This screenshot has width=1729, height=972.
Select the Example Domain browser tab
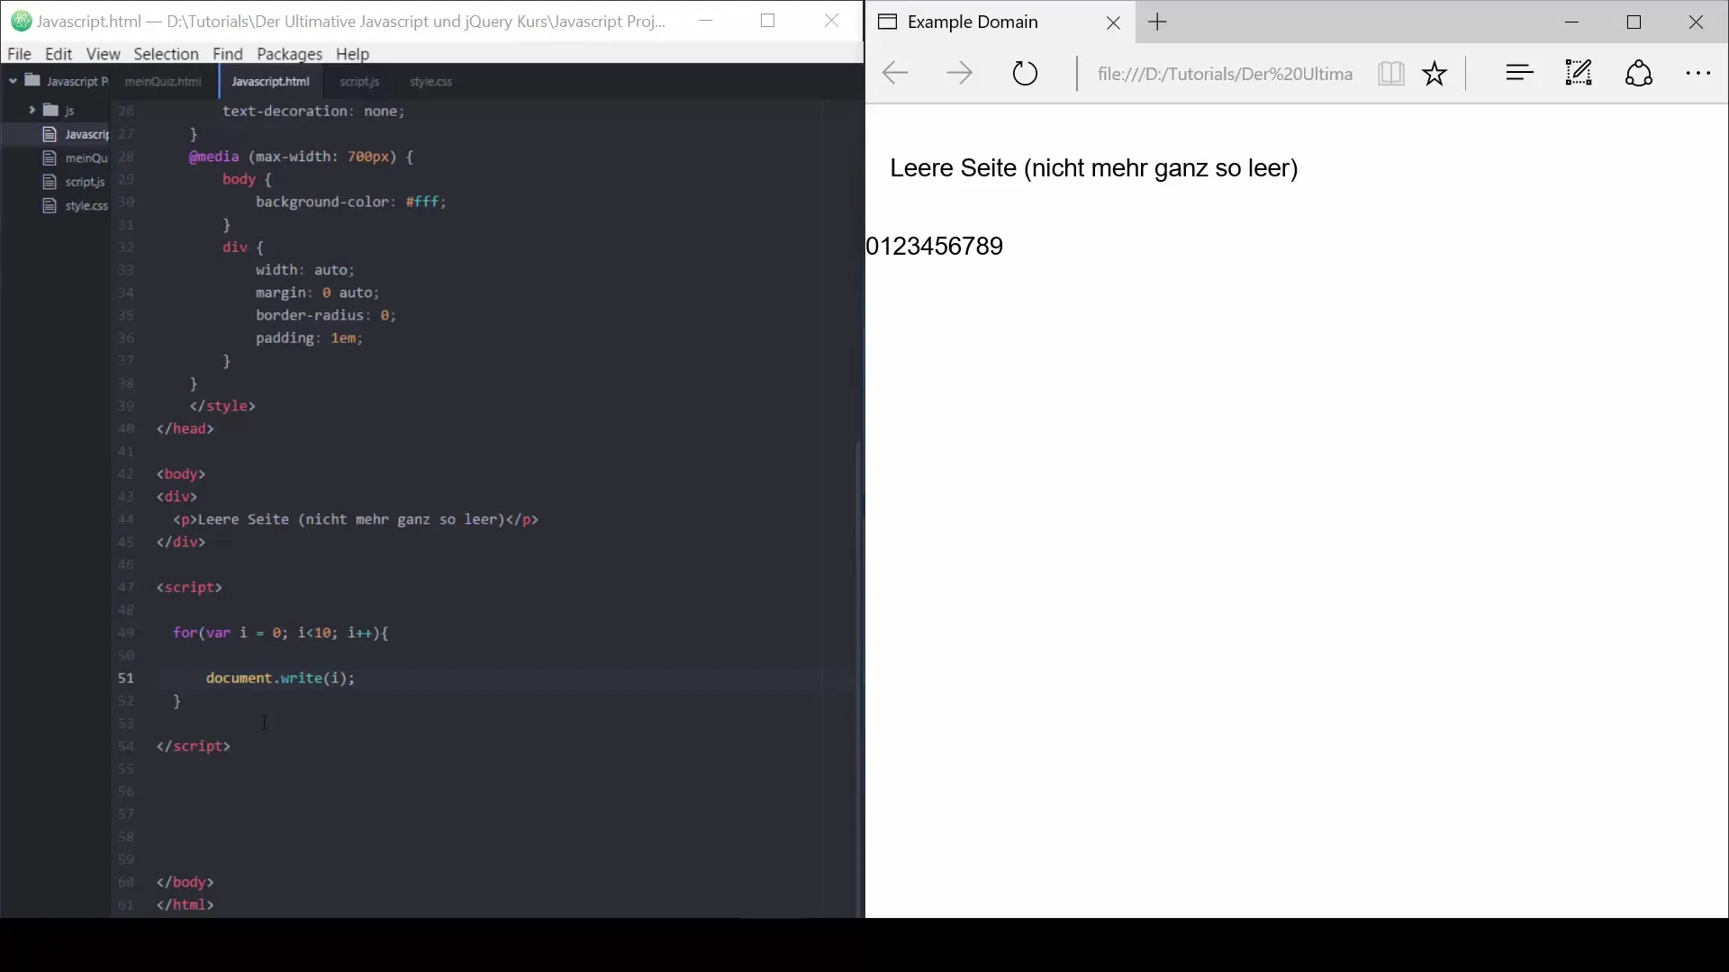1000,22
